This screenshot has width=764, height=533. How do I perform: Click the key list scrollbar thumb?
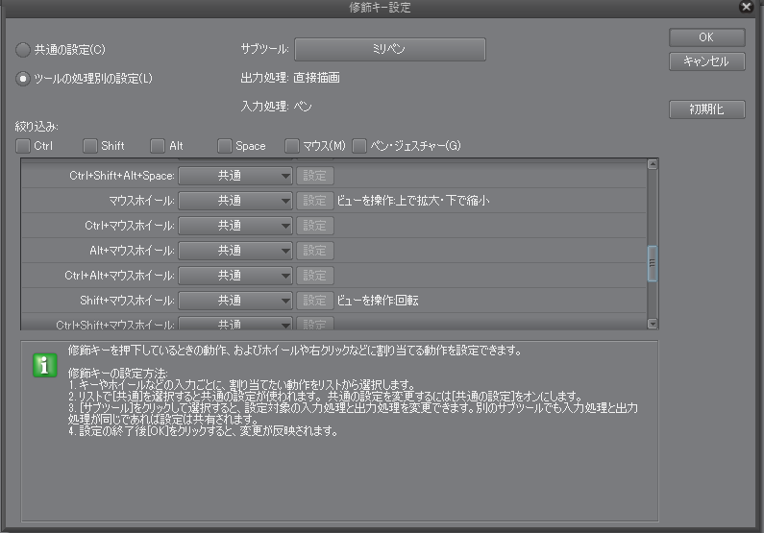pos(653,263)
